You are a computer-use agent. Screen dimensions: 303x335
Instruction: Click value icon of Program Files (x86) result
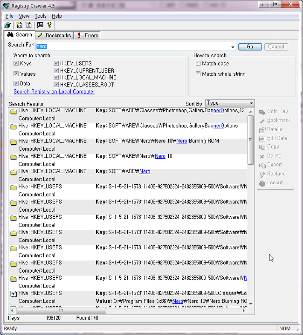pyautogui.click(x=14, y=294)
